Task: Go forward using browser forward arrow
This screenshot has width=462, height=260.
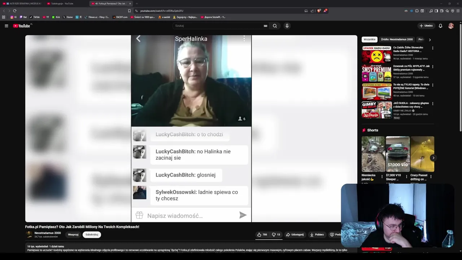Action: click(9, 11)
